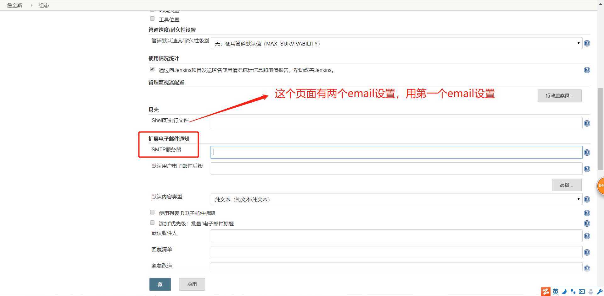Image resolution: width=604 pixels, height=296 pixels.
Task: Open the 默认内容类型 dropdown showing 纯文本
Action: tap(396, 199)
